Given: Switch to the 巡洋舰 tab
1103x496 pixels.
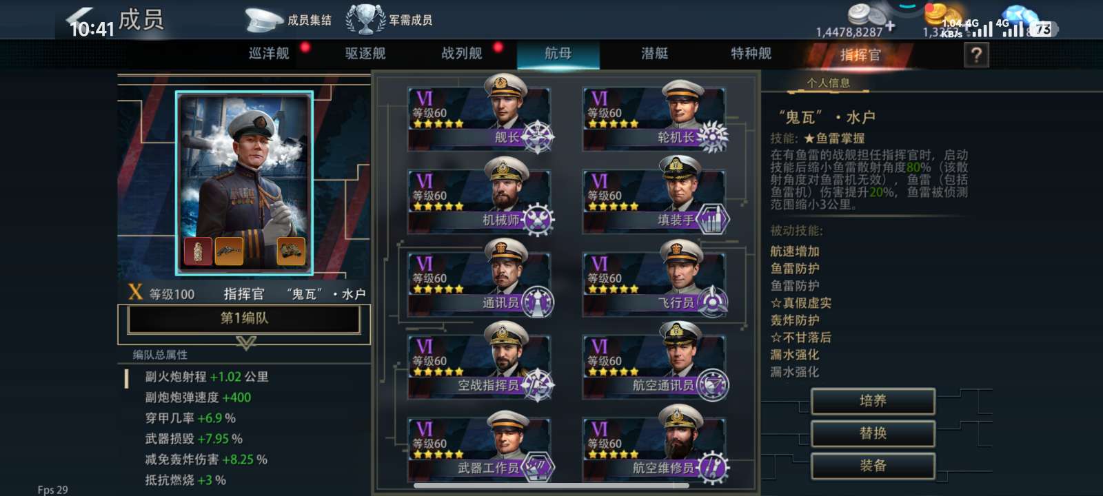Looking at the screenshot, I should point(269,54).
